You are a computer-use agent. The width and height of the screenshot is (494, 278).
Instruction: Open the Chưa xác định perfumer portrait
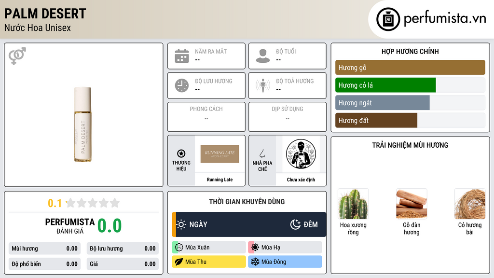pos(301,154)
